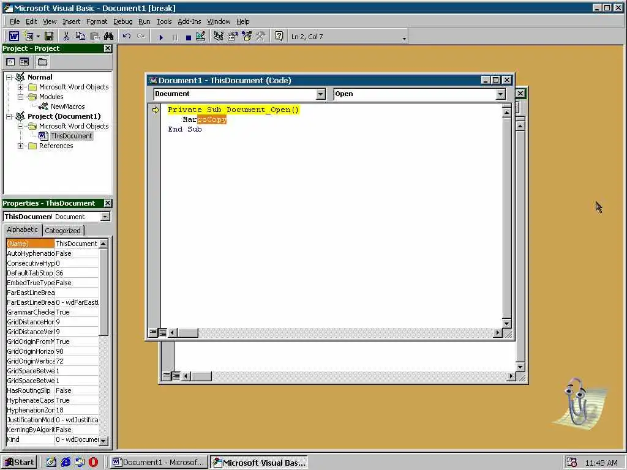Switch the rear code window to Procedure View
The image size is (627, 470).
tap(167, 376)
